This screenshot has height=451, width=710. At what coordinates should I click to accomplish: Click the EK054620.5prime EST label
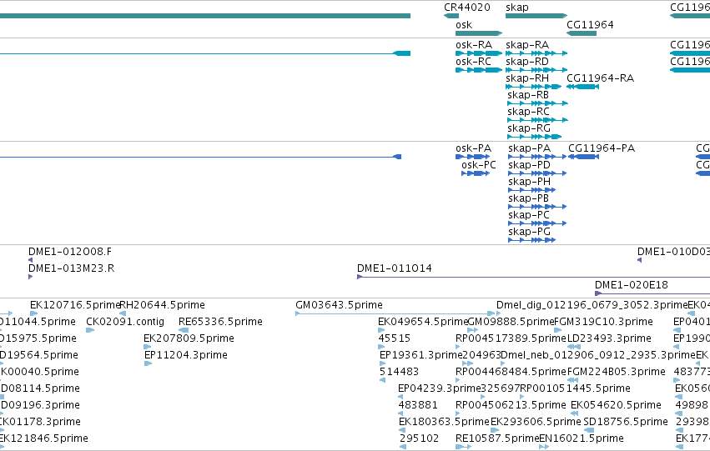click(616, 405)
